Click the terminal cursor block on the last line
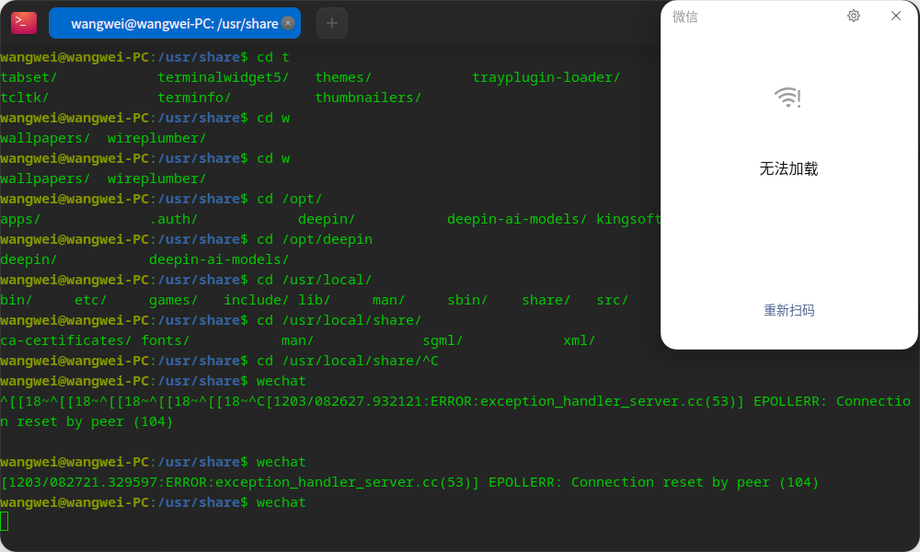Screen dimensions: 920x552 pyautogui.click(x=4, y=522)
